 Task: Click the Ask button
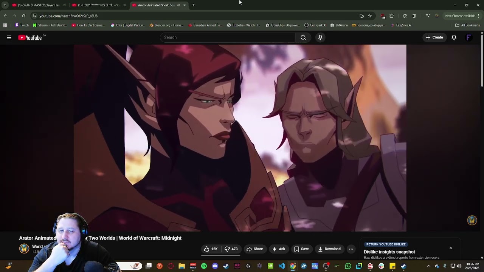(x=278, y=249)
